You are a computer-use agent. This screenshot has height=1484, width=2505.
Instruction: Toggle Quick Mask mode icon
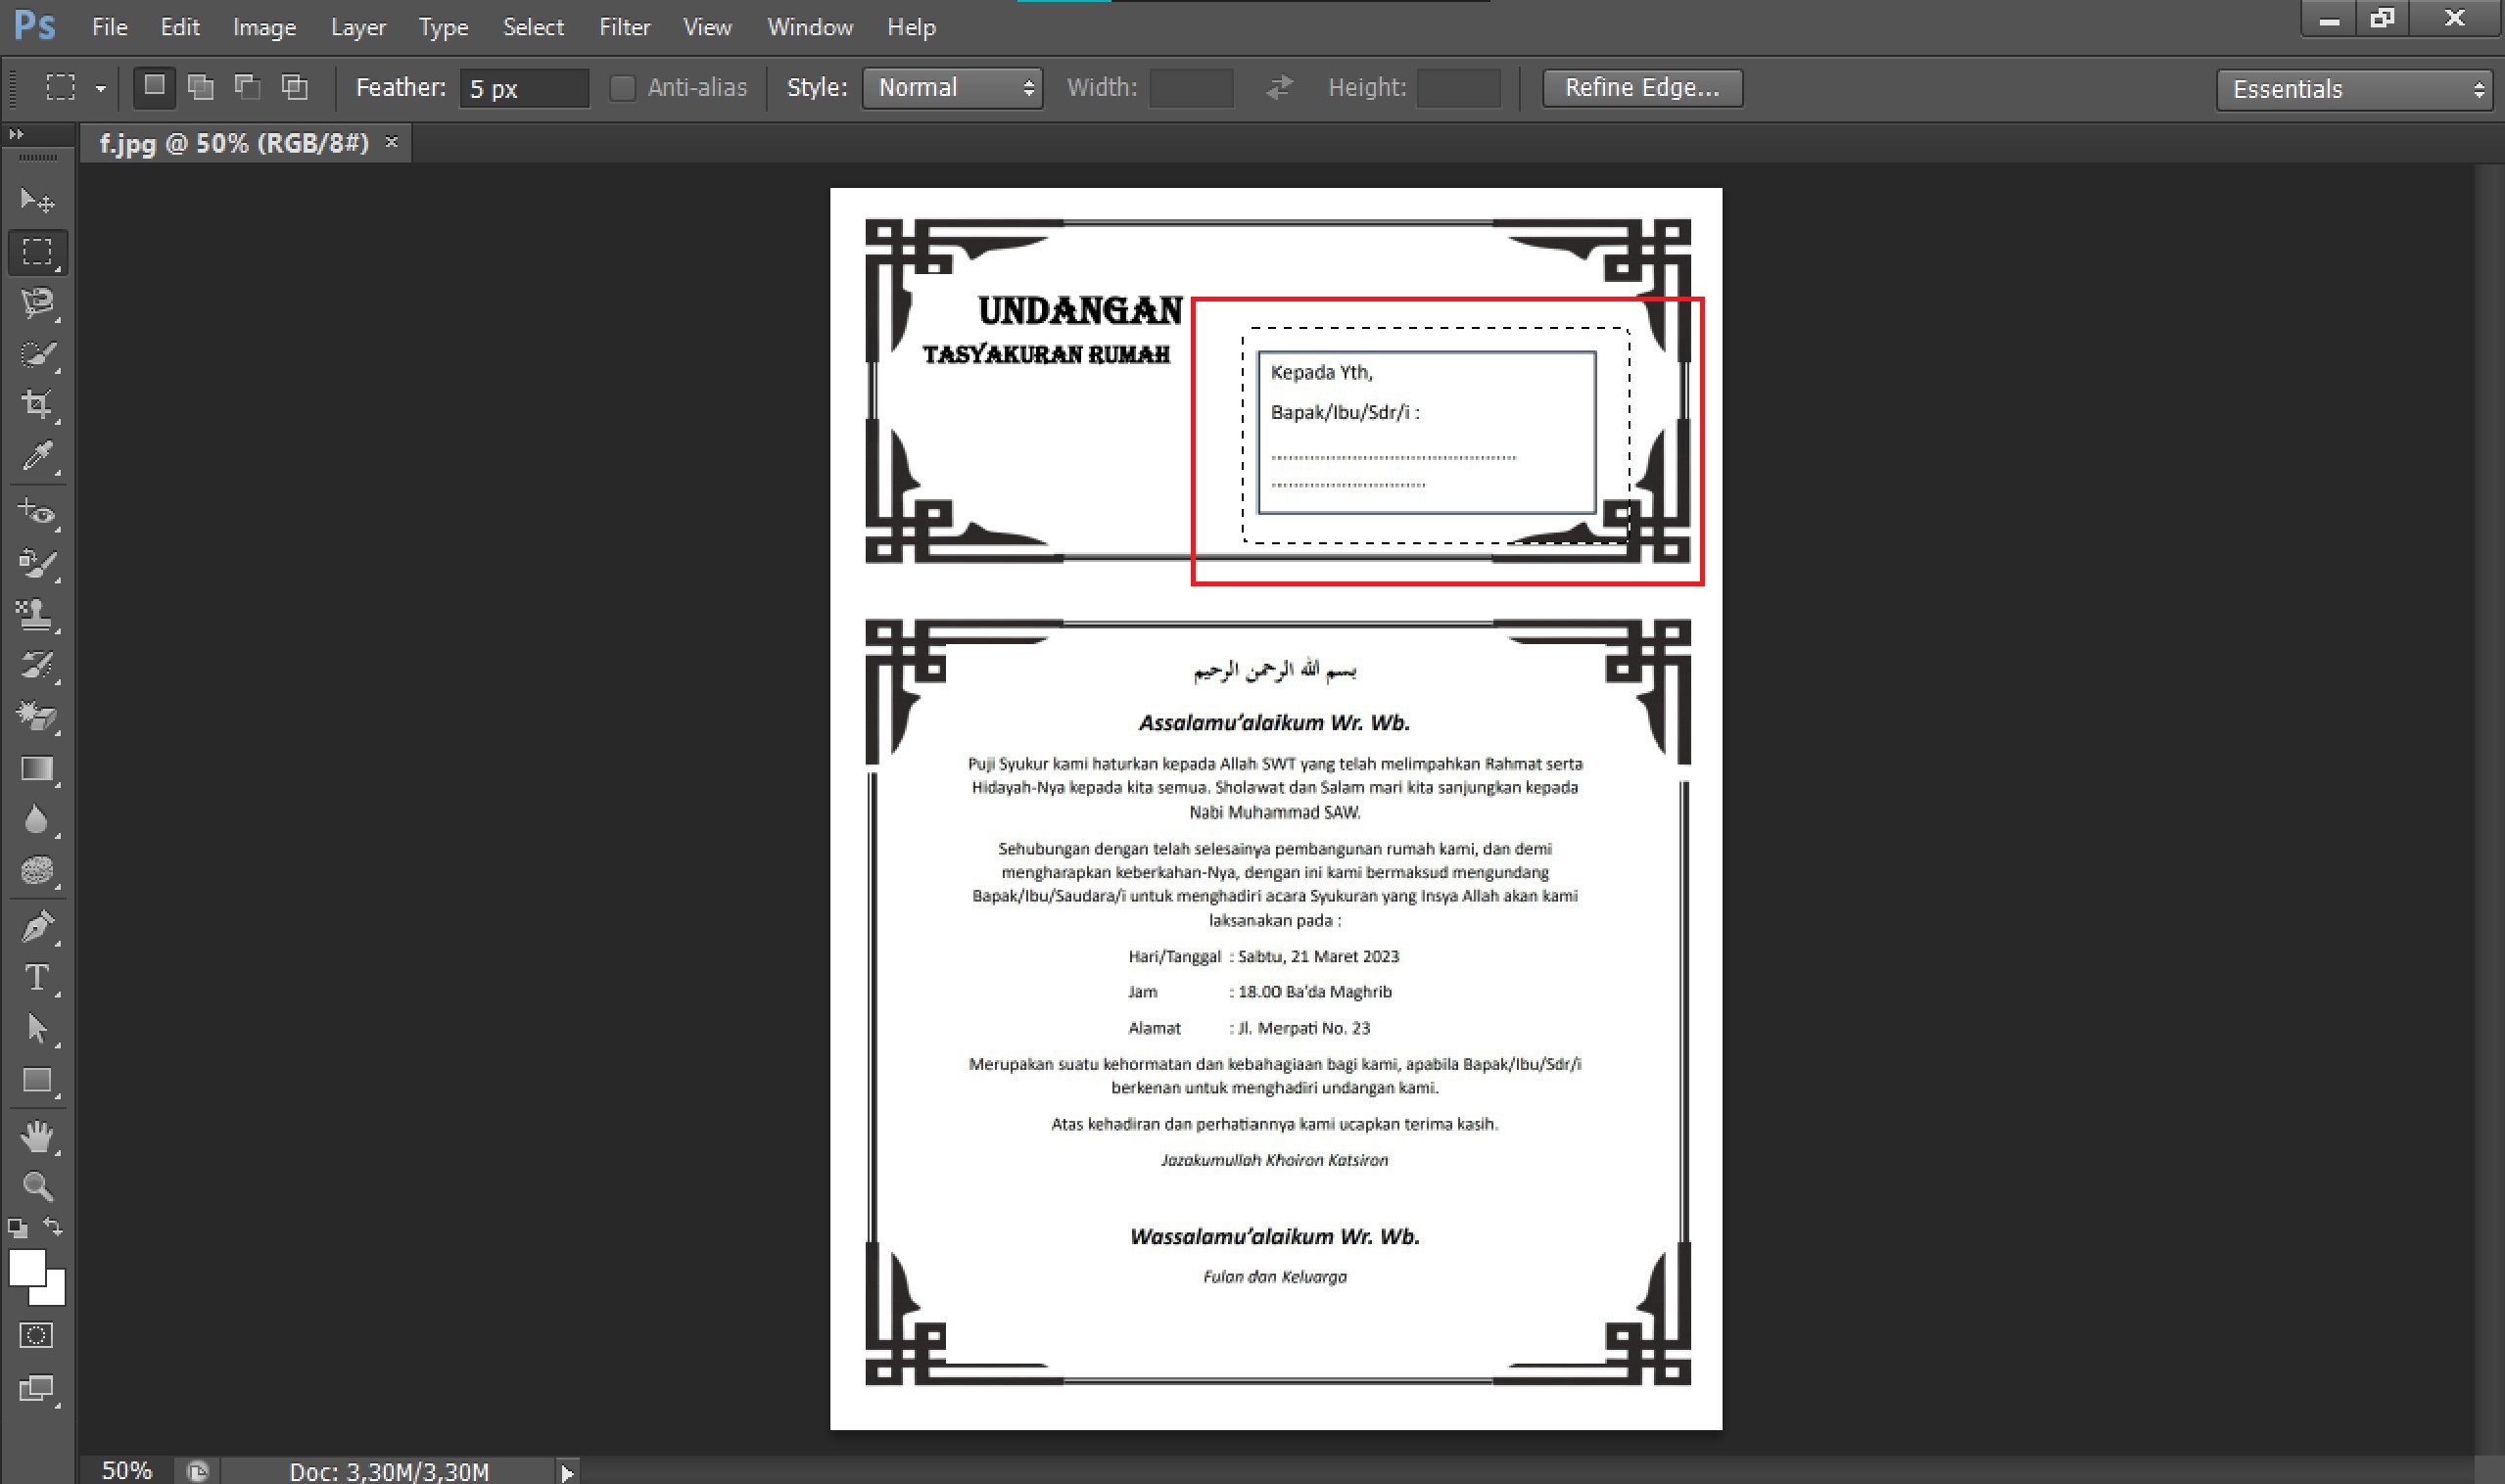coord(36,1335)
